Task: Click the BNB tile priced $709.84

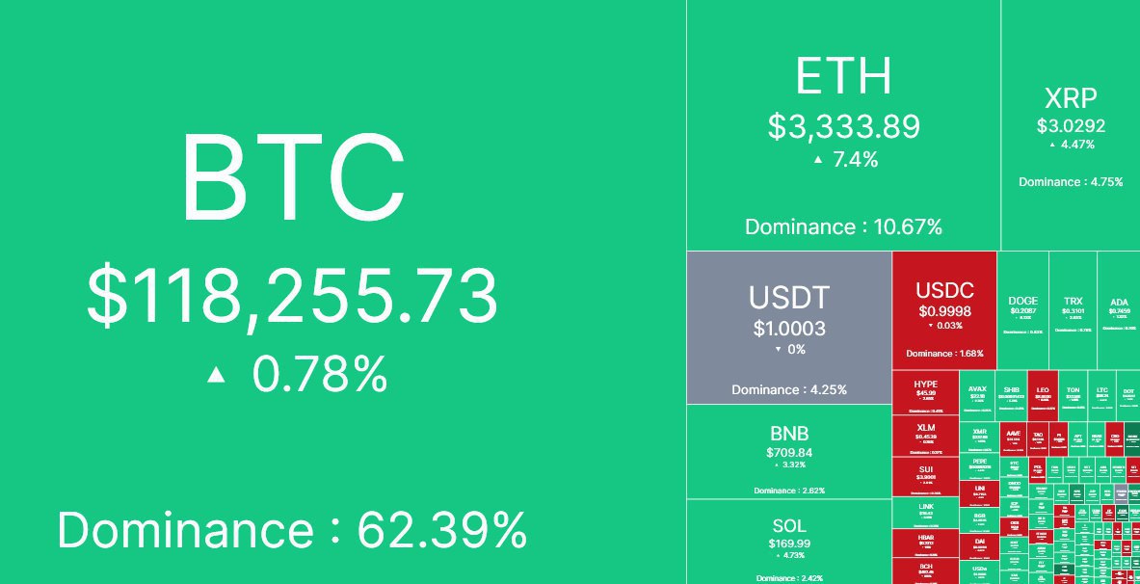Action: pos(789,452)
